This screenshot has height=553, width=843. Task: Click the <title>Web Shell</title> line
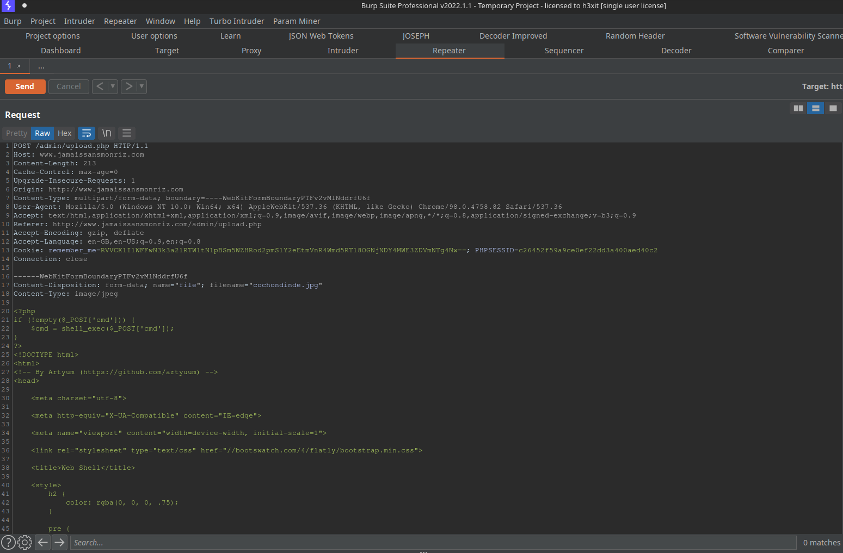pyautogui.click(x=83, y=468)
